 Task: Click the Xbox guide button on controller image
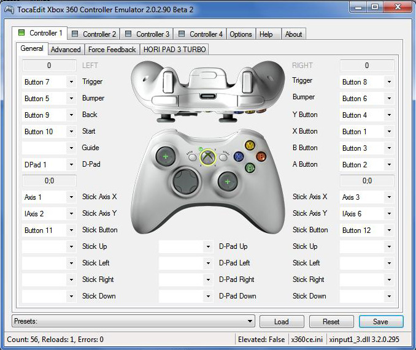coord(208,158)
